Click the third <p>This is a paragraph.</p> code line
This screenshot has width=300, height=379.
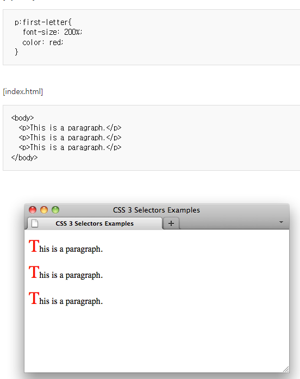coord(70,147)
